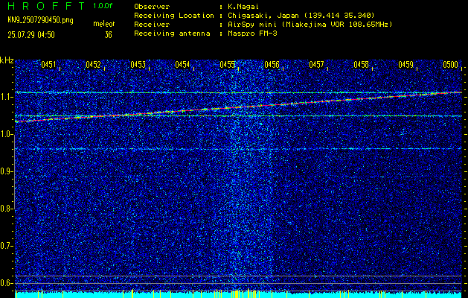Select Maspro FM-3 antenna value

pyautogui.click(x=252, y=34)
